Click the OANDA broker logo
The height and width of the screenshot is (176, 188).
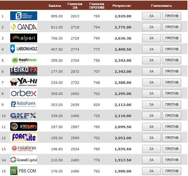(x=23, y=27)
